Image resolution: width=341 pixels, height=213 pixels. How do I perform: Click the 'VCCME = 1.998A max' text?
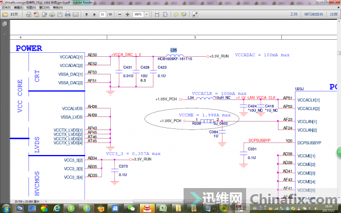pyautogui.click(x=205, y=115)
